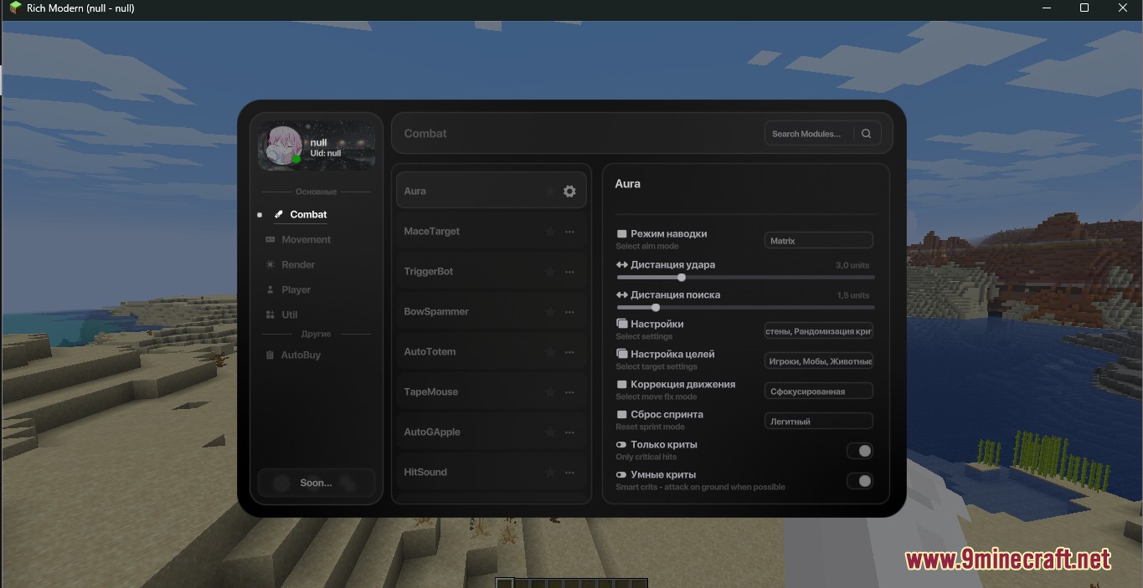Click Дистанция удара slider handle
The image size is (1143, 588).
pyautogui.click(x=682, y=278)
